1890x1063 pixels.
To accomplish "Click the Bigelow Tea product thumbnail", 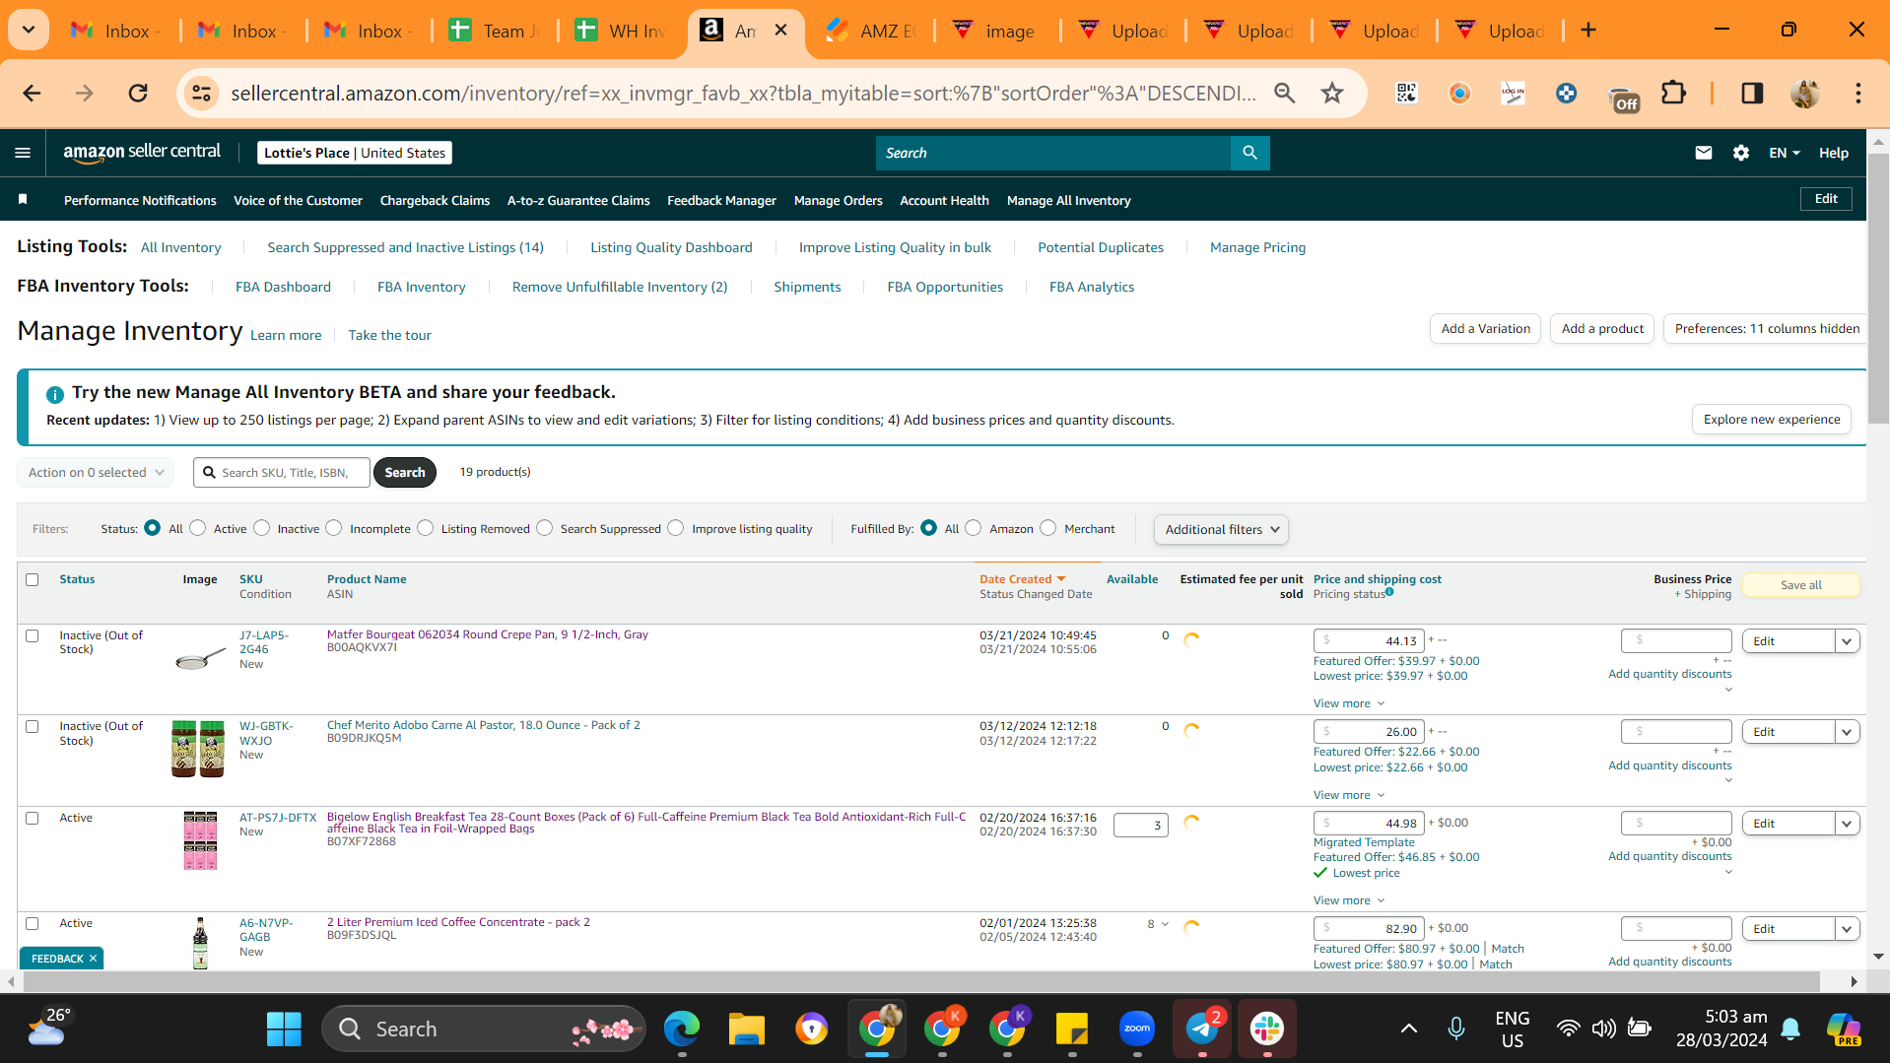I will (x=200, y=840).
